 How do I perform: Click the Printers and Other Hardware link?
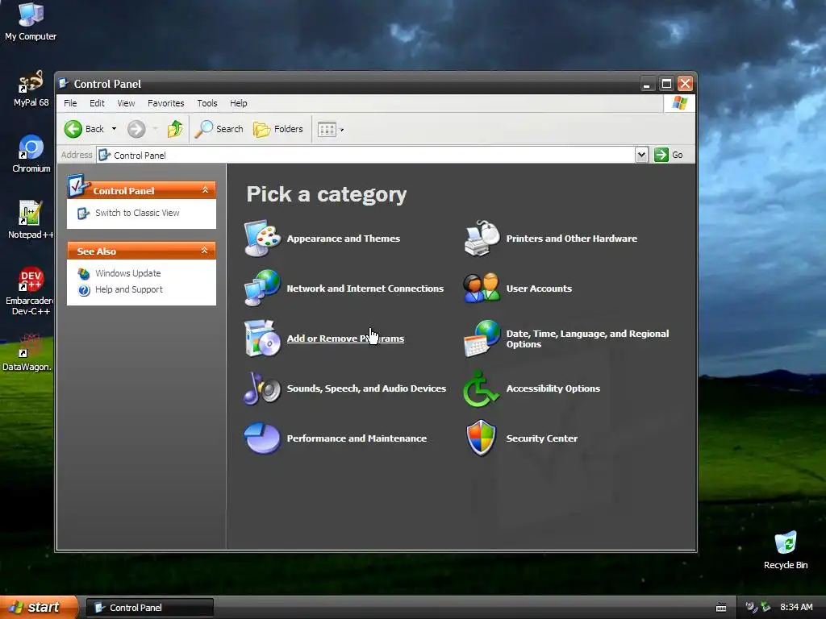pos(572,239)
